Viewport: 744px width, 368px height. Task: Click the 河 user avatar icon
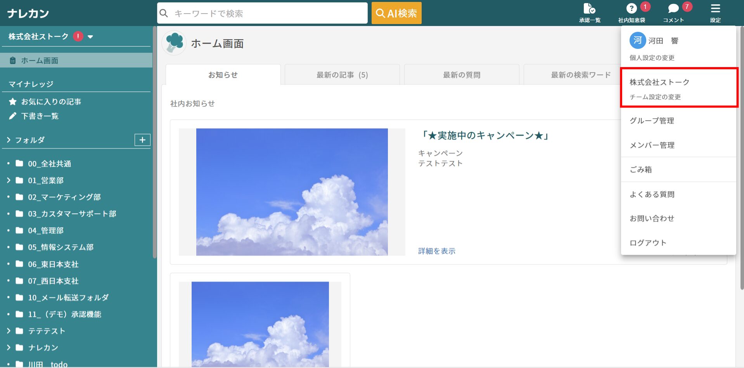[637, 40]
